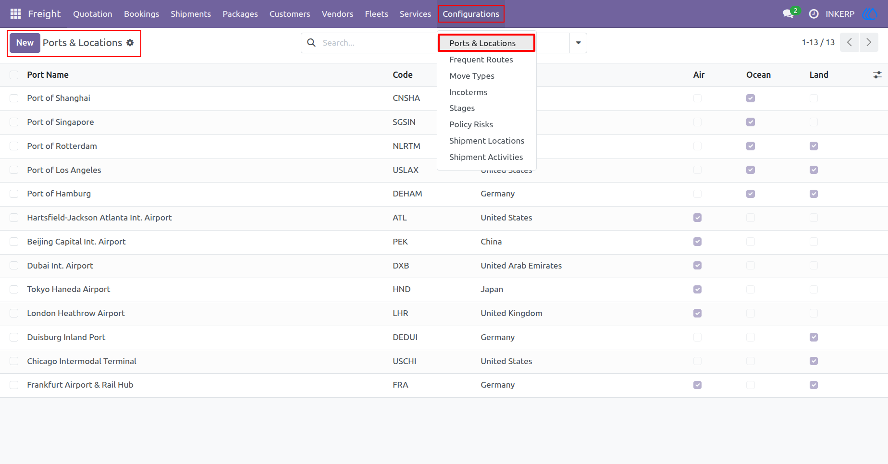Toggle Land checkbox for Port of Rotterdam
Image resolution: width=888 pixels, height=464 pixels.
(814, 146)
